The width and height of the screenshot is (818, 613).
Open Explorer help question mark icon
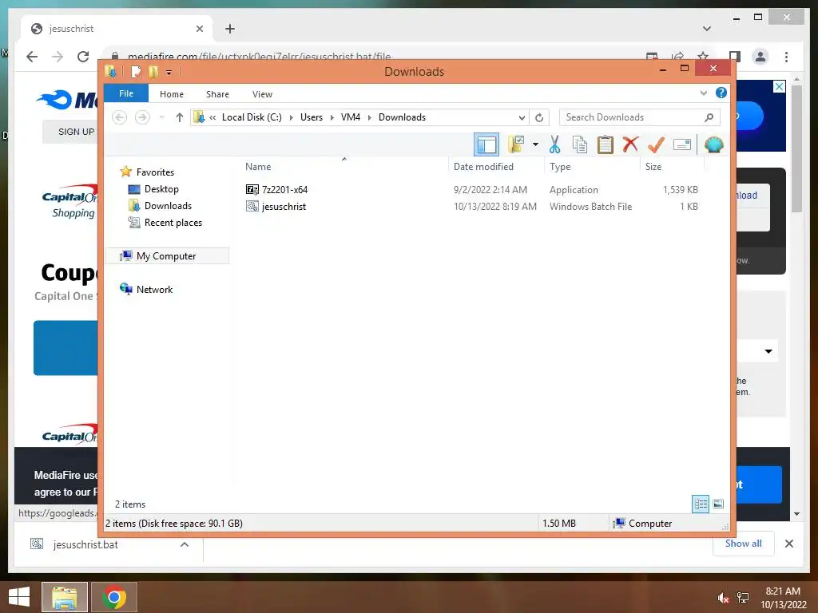[x=721, y=93]
